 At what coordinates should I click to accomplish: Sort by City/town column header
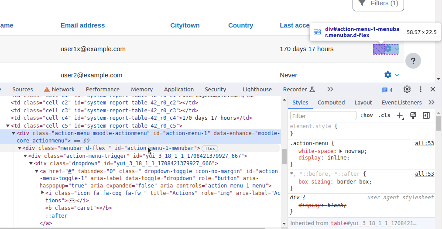[x=185, y=25]
